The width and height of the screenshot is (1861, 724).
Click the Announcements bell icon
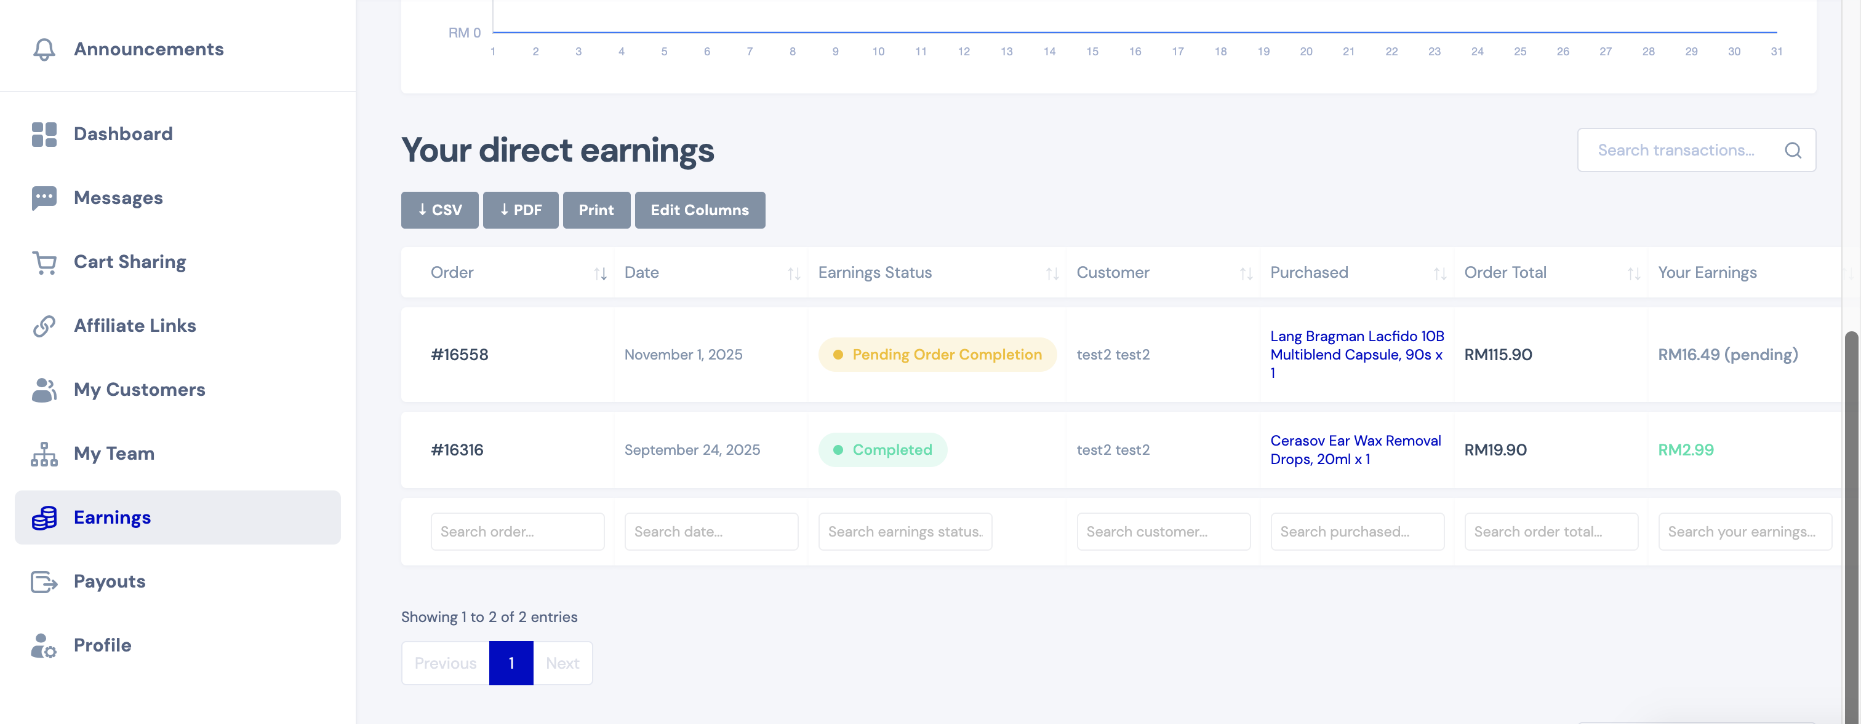tap(44, 49)
